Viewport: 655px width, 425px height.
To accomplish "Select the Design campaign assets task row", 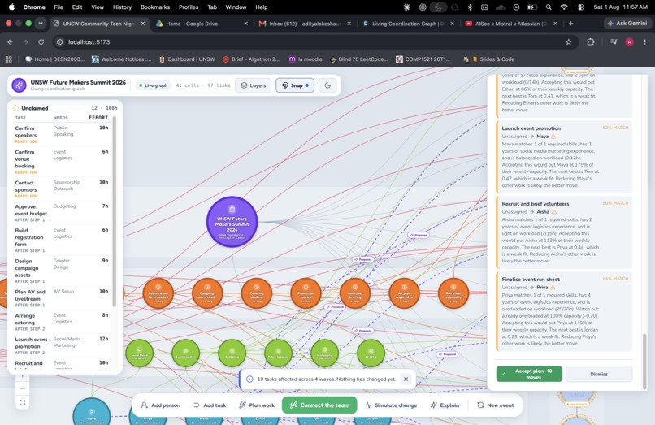I will click(62, 271).
